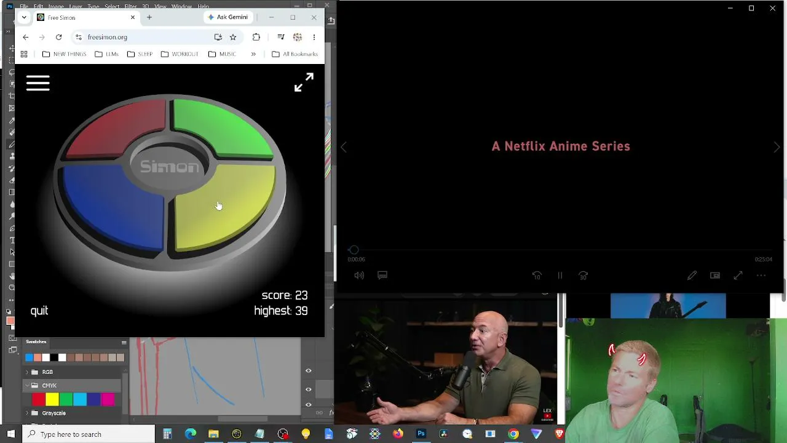Quit the Simon game
The image size is (787, 443).
[39, 311]
